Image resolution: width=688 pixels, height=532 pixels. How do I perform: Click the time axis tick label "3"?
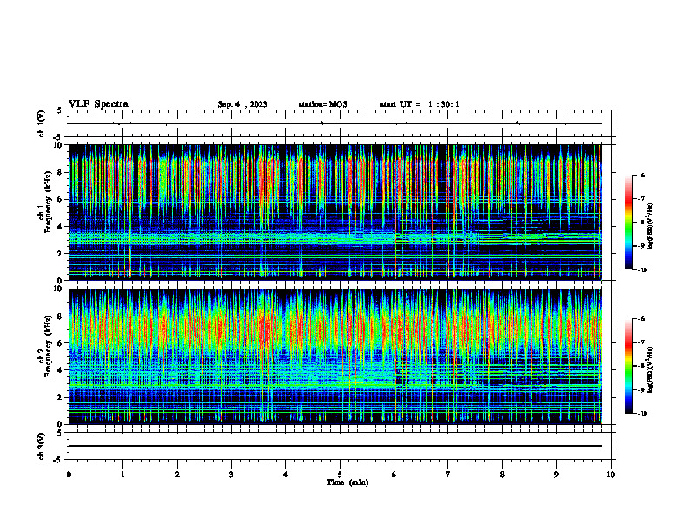coord(231,475)
